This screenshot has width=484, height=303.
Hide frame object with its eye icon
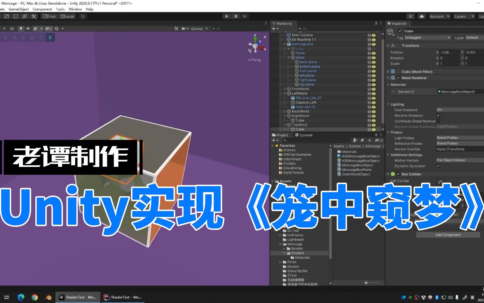[374, 53]
